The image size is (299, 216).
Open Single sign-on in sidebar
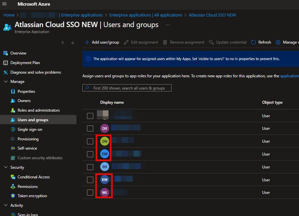[30, 129]
